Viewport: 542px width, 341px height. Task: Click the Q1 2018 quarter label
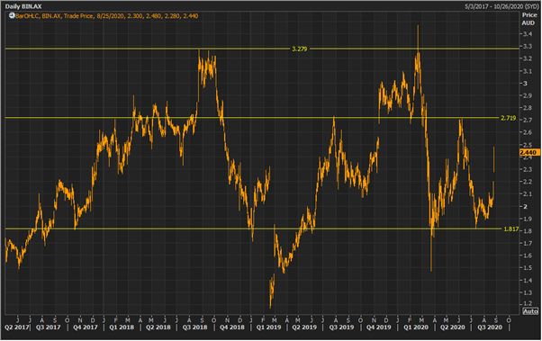[x=122, y=328]
